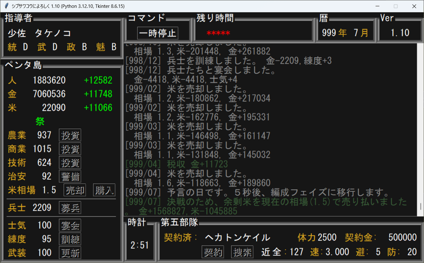The image size is (424, 263).
Task: Click the Tkinter feather icon in title bar
Action: tap(6, 6)
